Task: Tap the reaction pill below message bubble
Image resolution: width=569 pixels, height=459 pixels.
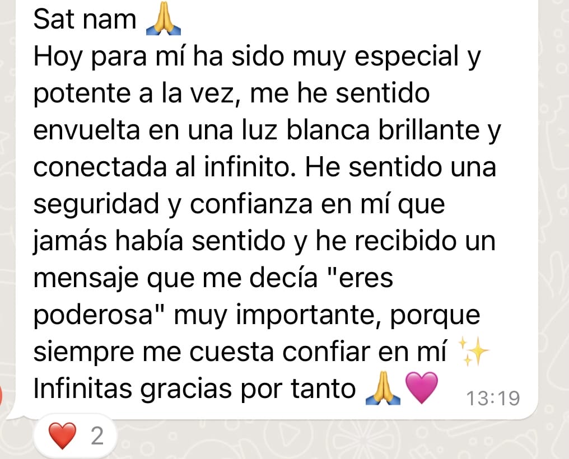Action: point(76,436)
